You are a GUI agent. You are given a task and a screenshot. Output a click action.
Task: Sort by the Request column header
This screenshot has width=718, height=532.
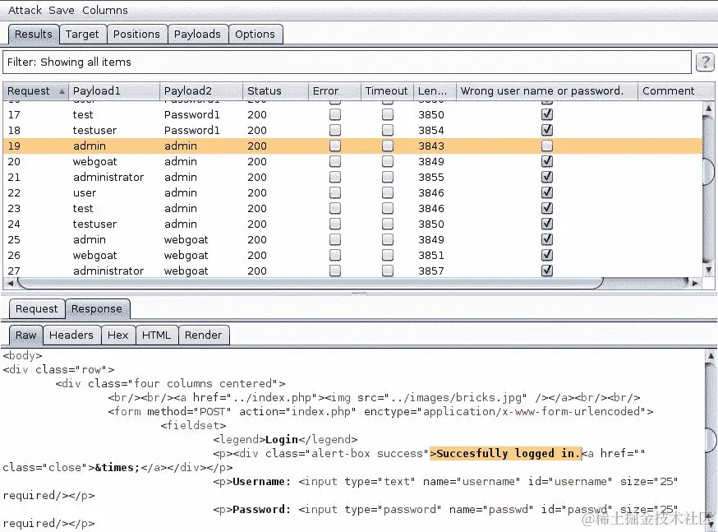coord(35,90)
